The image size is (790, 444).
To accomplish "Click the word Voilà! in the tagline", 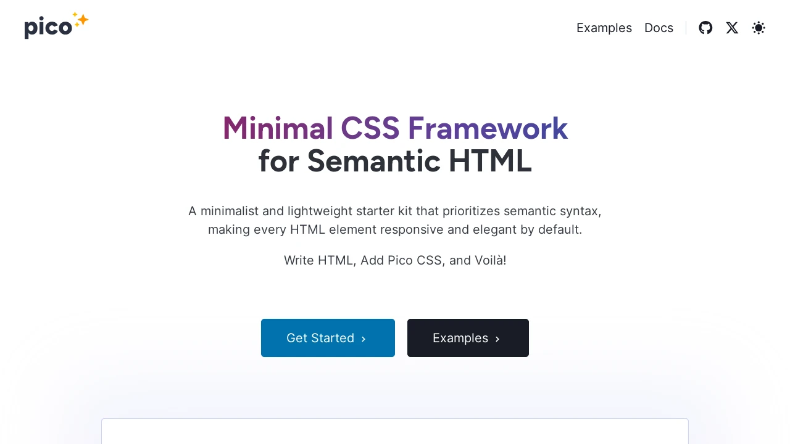I will 490,260.
